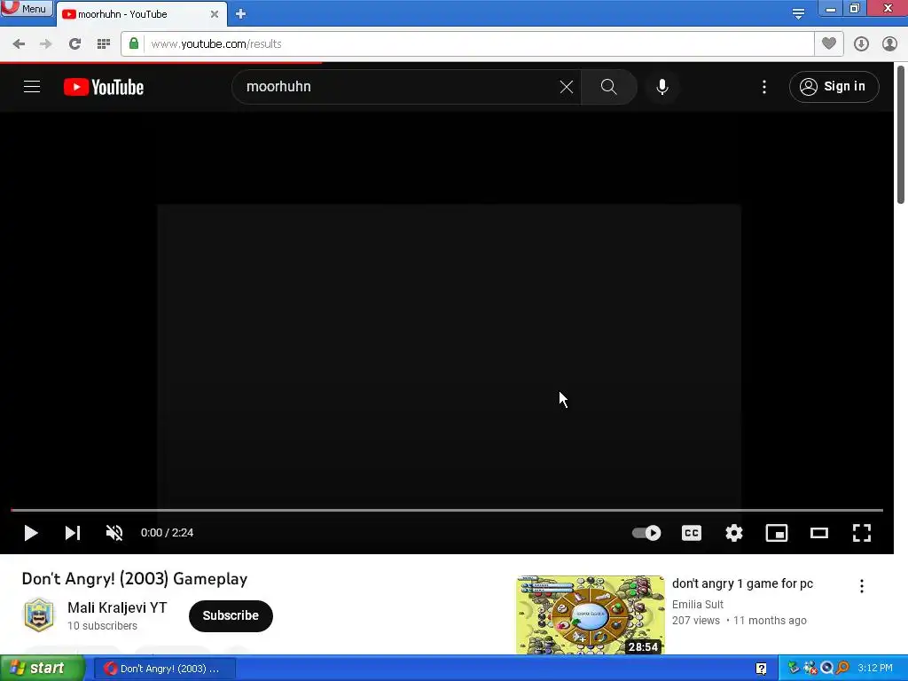Open the Opera Menu button
Image resolution: width=908 pixels, height=681 pixels.
pos(27,8)
